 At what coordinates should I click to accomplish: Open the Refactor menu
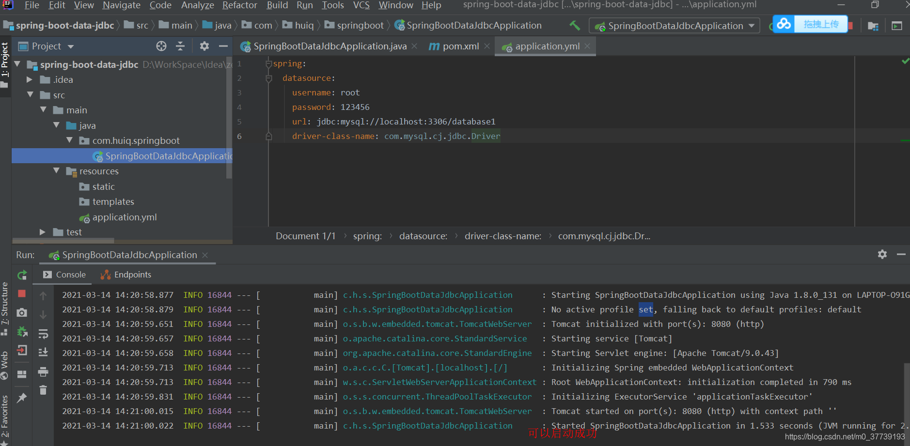point(239,5)
